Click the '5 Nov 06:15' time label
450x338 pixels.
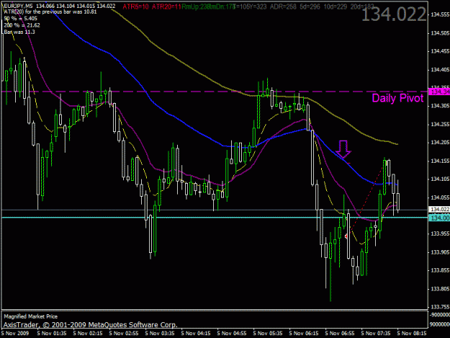coord(304,334)
